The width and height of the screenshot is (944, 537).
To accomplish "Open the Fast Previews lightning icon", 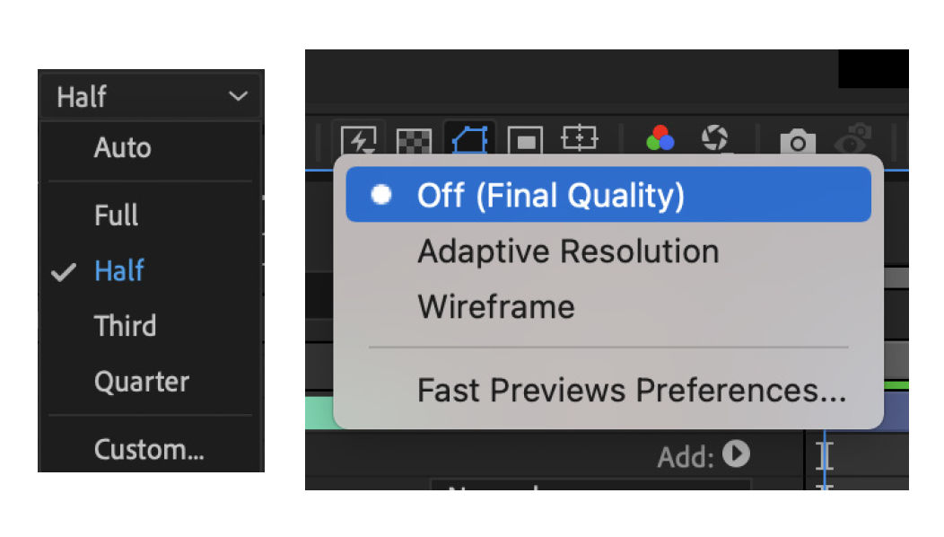I will pyautogui.click(x=361, y=140).
